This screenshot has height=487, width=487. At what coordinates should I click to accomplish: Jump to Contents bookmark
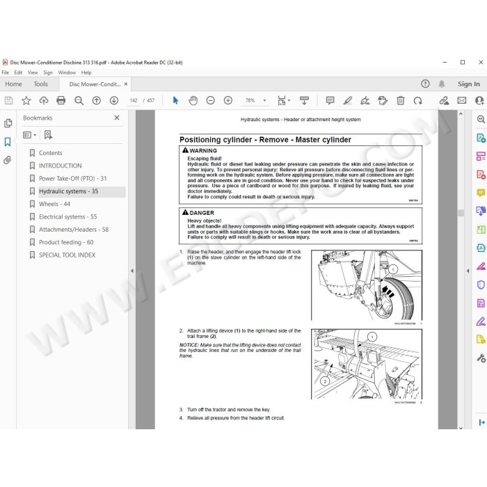click(x=50, y=153)
